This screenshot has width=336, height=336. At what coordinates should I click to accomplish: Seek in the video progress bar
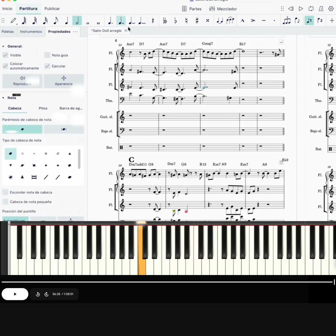[168, 282]
